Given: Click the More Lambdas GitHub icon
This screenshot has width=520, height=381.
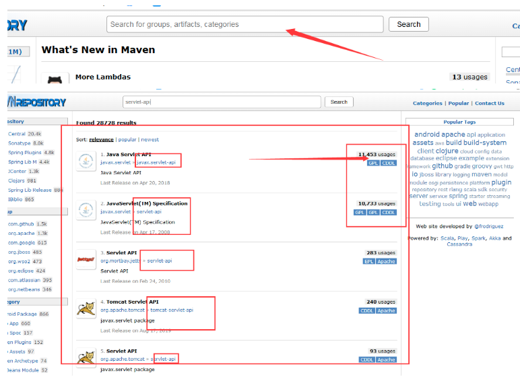Looking at the screenshot, I should point(55,79).
